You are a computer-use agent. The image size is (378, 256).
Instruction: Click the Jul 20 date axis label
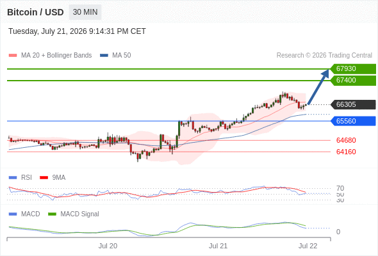[x=108, y=246]
